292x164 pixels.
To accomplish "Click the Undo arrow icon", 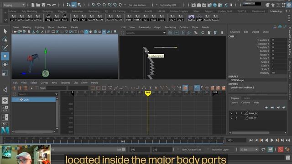I will coord(49,5).
